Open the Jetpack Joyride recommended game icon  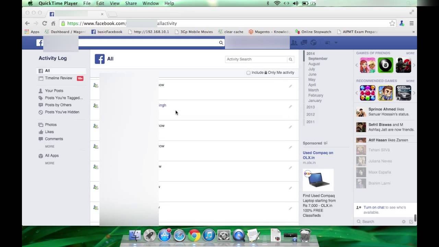[385, 93]
